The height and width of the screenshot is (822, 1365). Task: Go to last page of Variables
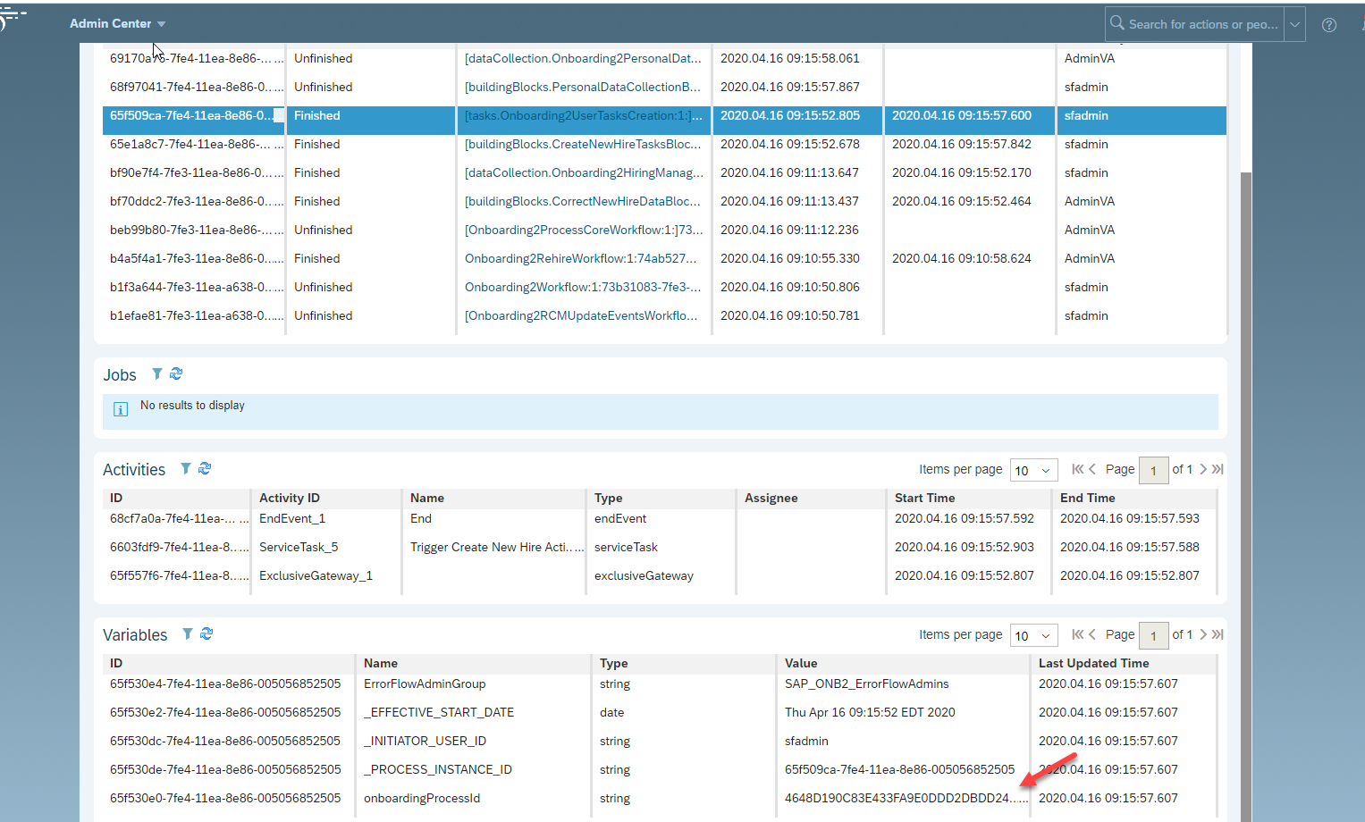1218,634
